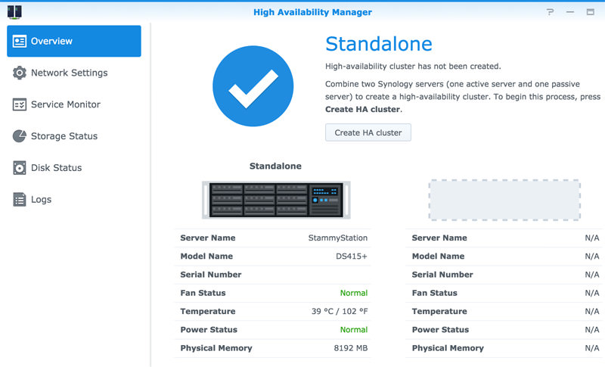Click N/A beside right Serial Number
The image size is (605, 367).
(592, 275)
